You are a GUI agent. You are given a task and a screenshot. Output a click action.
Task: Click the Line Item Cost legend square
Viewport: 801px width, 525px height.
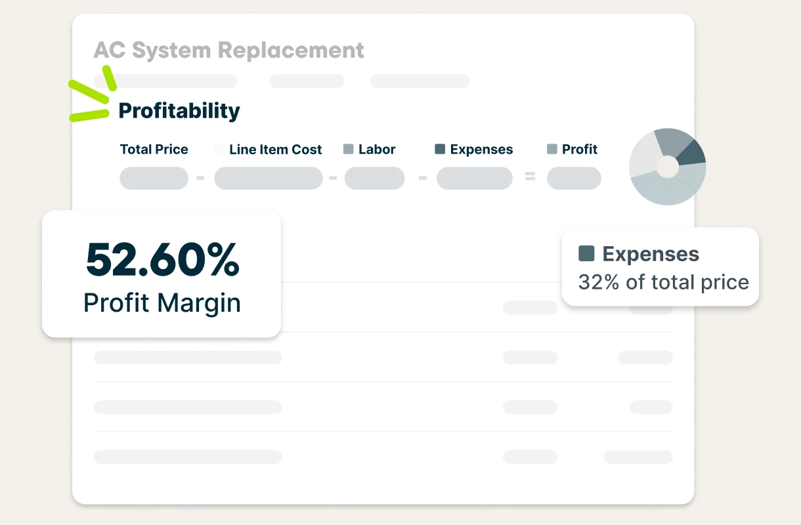(x=219, y=150)
